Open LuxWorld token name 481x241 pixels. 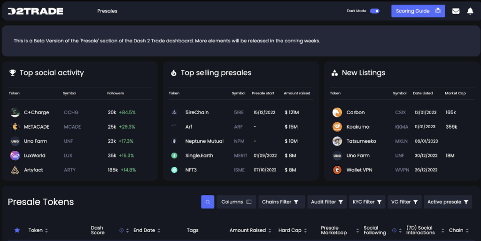(x=35, y=155)
